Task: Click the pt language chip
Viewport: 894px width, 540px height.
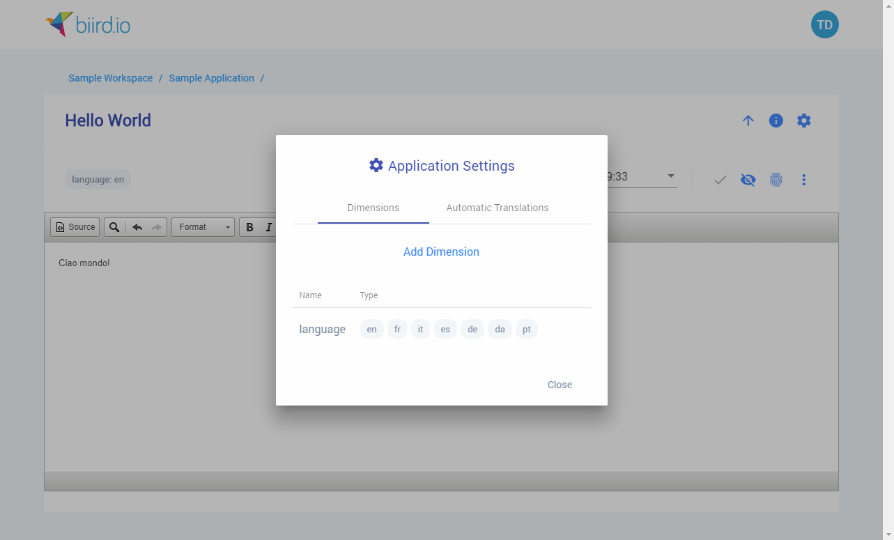Action: tap(527, 329)
